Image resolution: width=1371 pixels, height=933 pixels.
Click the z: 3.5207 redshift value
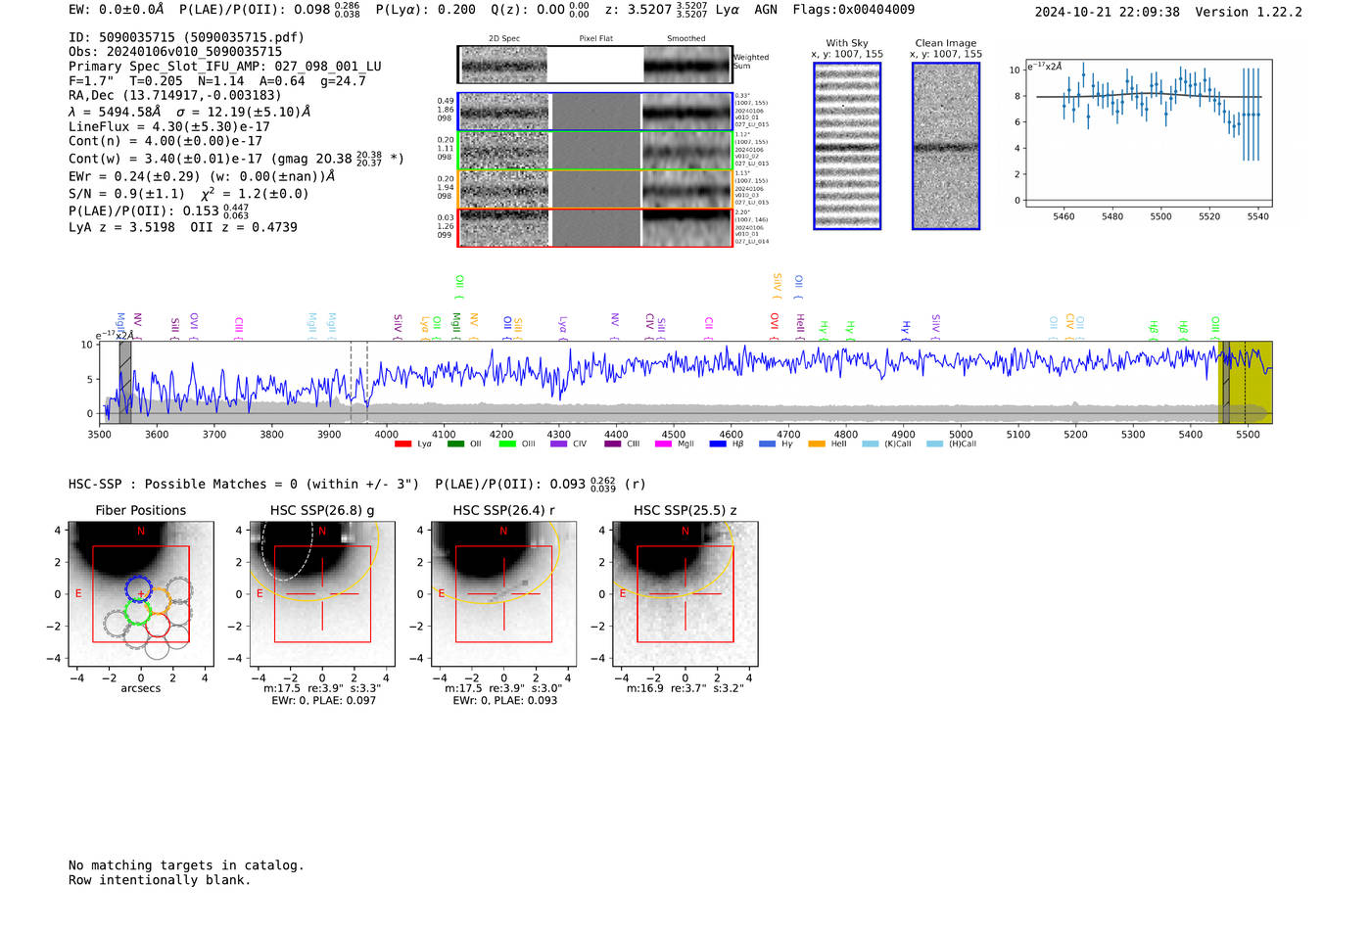[x=655, y=10]
